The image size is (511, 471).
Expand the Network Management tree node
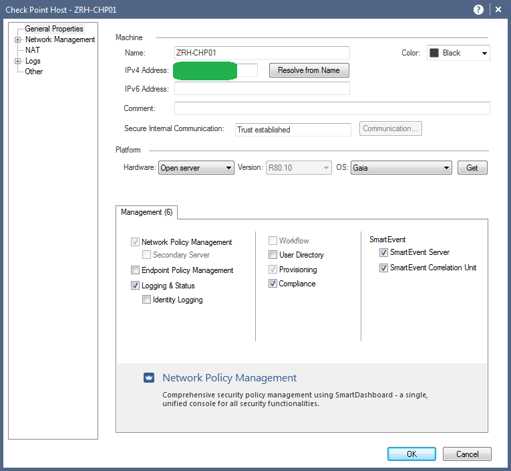point(17,40)
